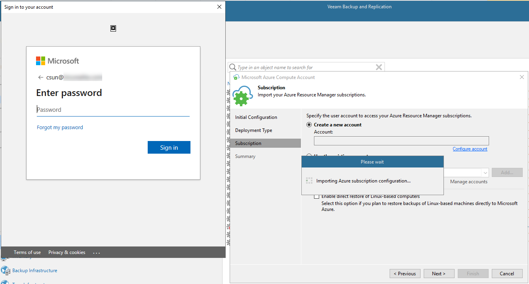Open Backup Infrastructure in Veeam navigation
This screenshot has width=529, height=284.
tap(34, 271)
